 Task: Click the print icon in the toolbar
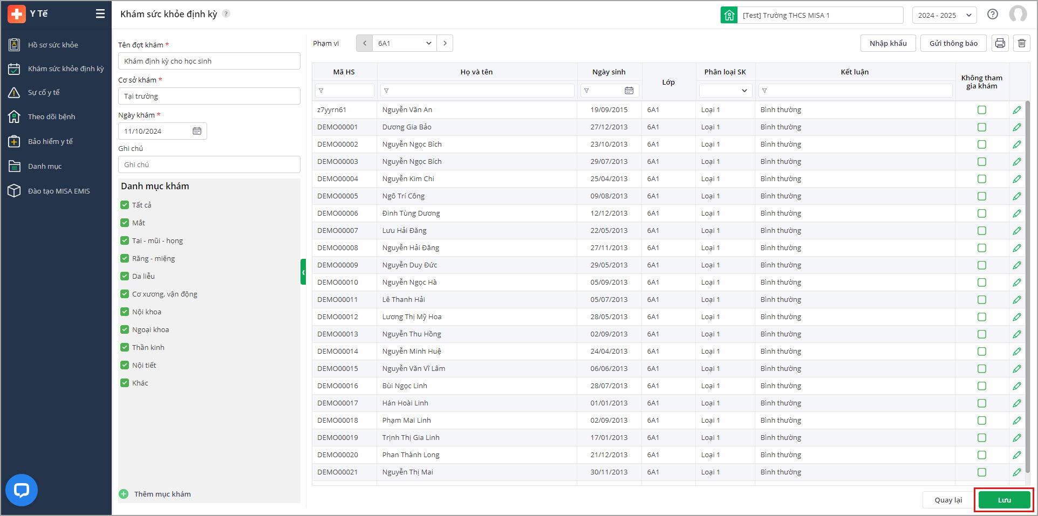tap(1000, 43)
